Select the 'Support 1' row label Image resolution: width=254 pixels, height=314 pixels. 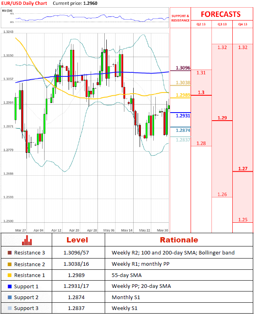coord(26,287)
